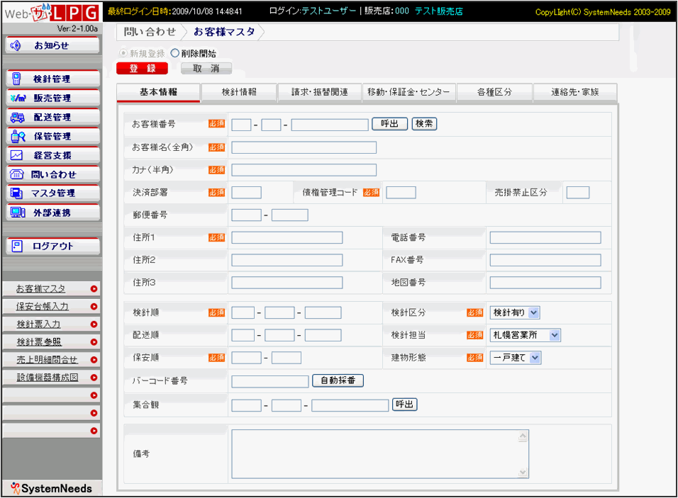Click the 自動採番 button

pos(338,380)
